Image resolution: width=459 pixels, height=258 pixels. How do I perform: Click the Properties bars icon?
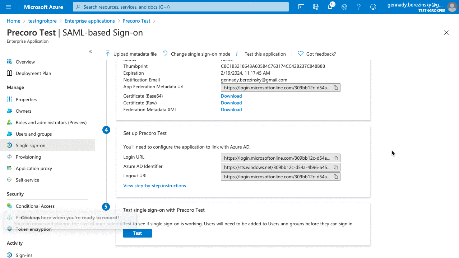(9, 99)
